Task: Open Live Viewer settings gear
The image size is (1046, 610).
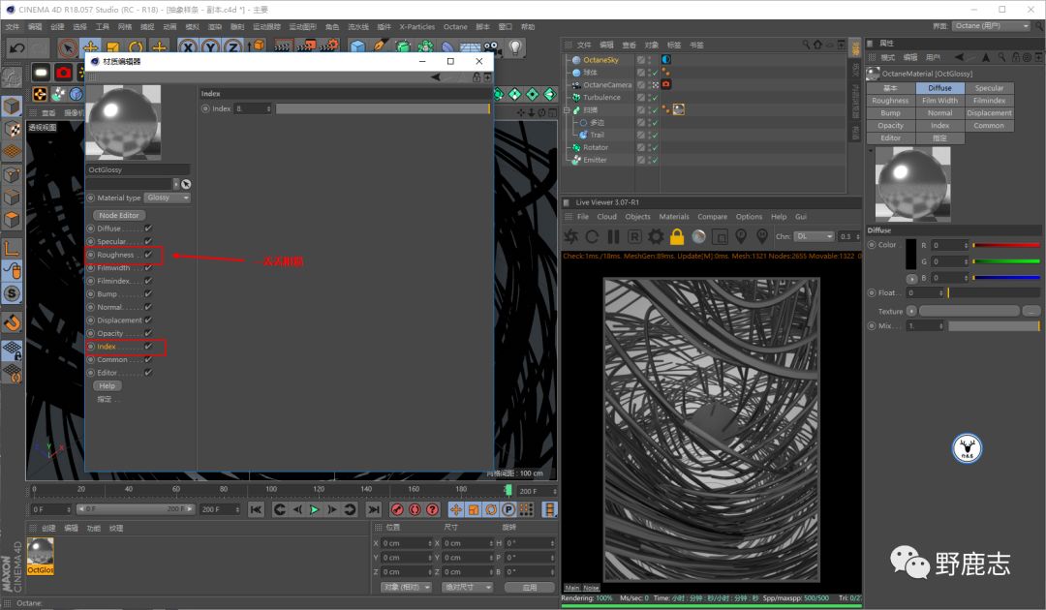Action: (656, 236)
